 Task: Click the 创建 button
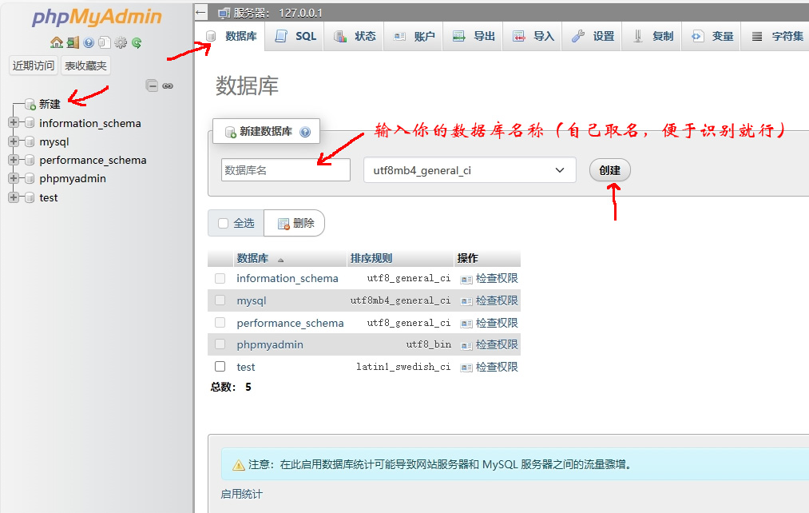(610, 170)
